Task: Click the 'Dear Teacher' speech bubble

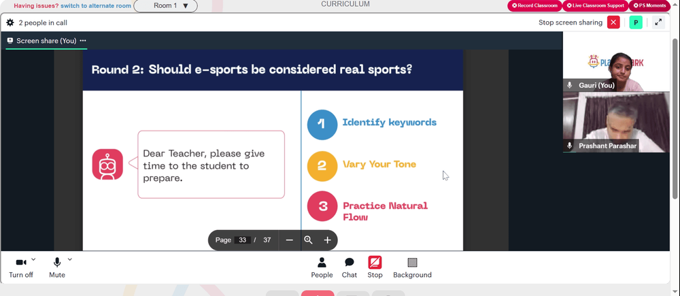Action: (211, 165)
